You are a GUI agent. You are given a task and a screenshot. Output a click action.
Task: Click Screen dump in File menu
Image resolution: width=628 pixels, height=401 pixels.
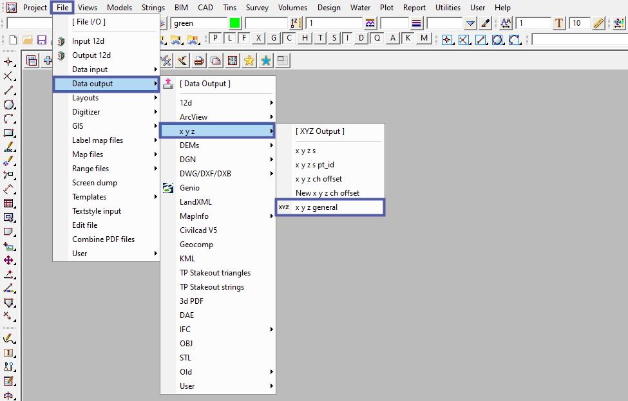(x=94, y=183)
